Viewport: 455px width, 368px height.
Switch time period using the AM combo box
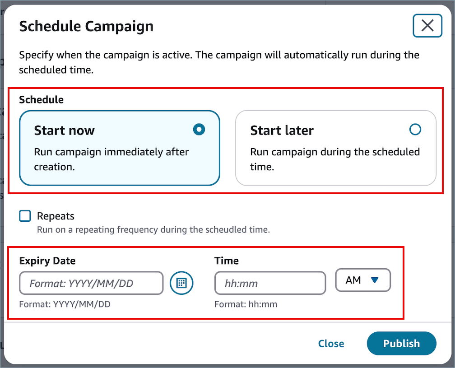pyautogui.click(x=363, y=280)
